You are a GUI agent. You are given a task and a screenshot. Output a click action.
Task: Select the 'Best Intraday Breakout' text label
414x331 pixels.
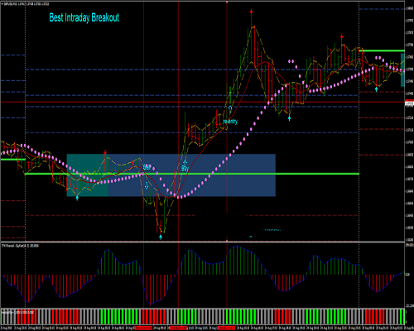[x=84, y=17]
